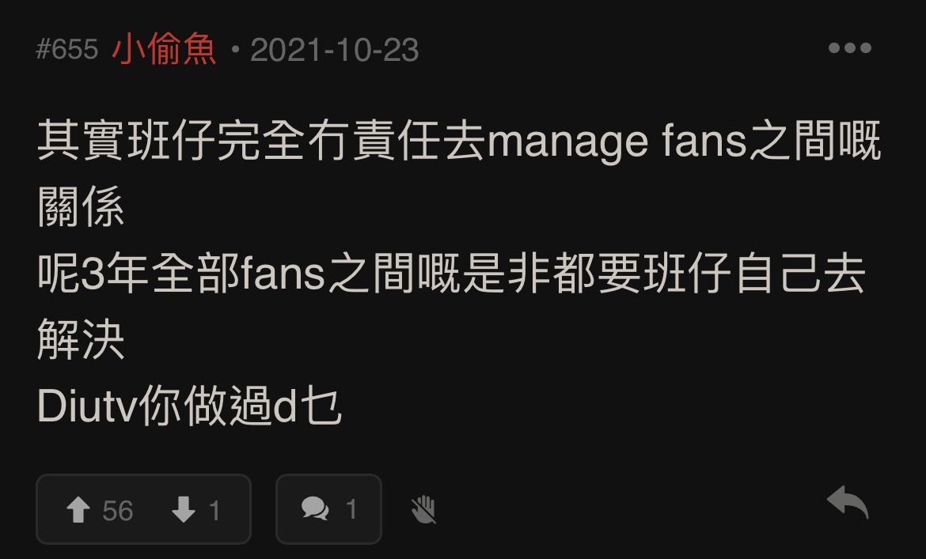The height and width of the screenshot is (559, 926).
Task: Click the line starting with 呢3年全部fans
Action: point(452,274)
